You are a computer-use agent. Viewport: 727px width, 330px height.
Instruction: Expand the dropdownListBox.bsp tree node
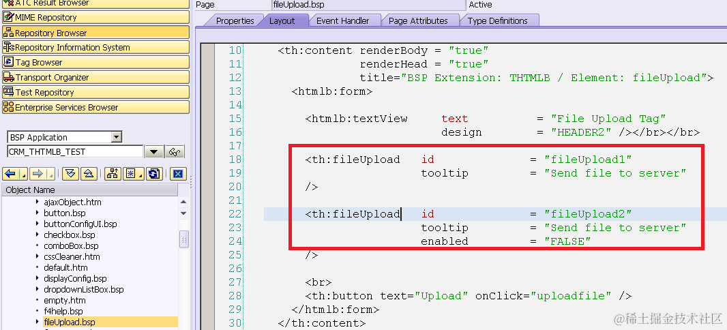point(38,289)
